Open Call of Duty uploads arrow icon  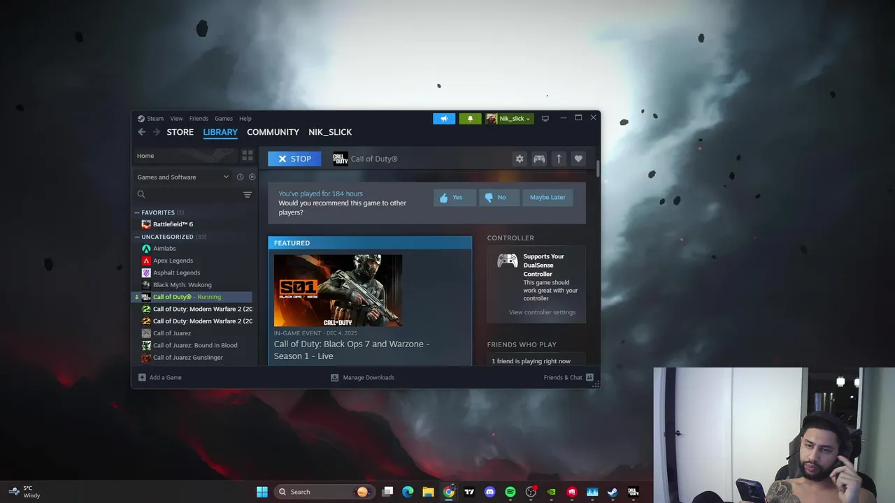click(559, 159)
